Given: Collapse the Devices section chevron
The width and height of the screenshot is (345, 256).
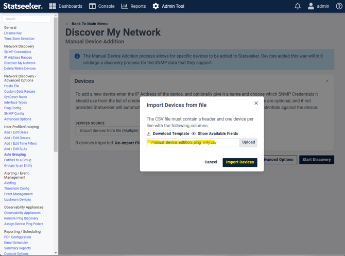Looking at the screenshot, I should tap(327, 81).
